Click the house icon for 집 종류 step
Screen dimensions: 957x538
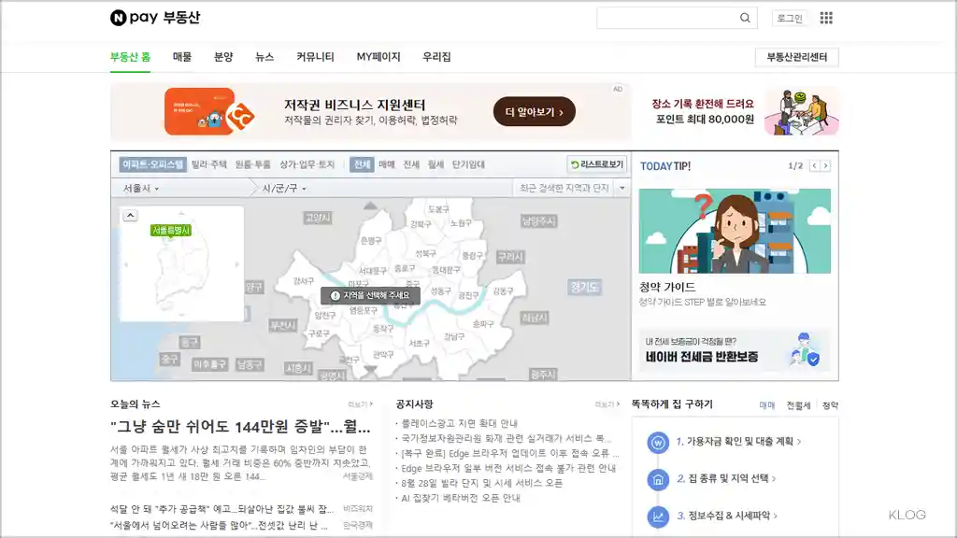pos(659,479)
